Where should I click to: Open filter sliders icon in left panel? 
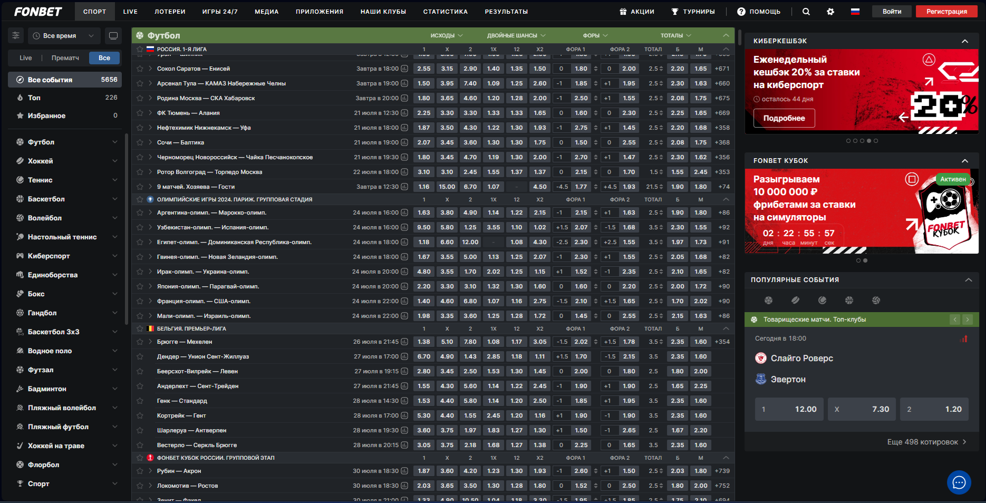pos(16,35)
